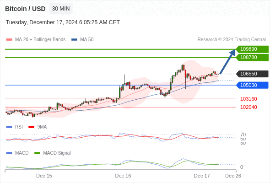Click the 30 MIN timeframe badge
Image resolution: width=270 pixels, height=183 pixels.
tap(61, 9)
